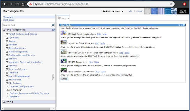Open Internet Configurations
Viewport: 190px width, 111px height.
22,87
